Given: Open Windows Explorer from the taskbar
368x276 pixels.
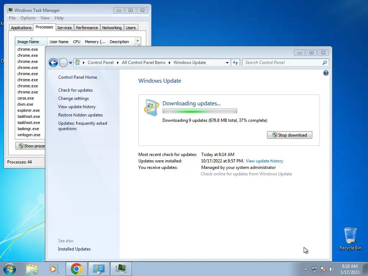Looking at the screenshot, I should point(32,269).
